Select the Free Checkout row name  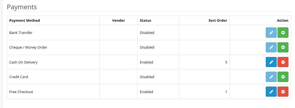[21, 92]
